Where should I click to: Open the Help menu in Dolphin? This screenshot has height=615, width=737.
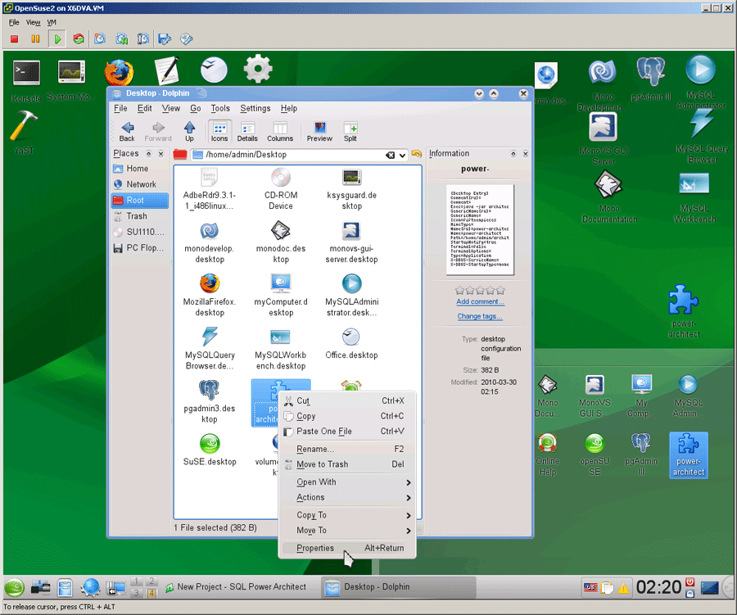tap(289, 109)
